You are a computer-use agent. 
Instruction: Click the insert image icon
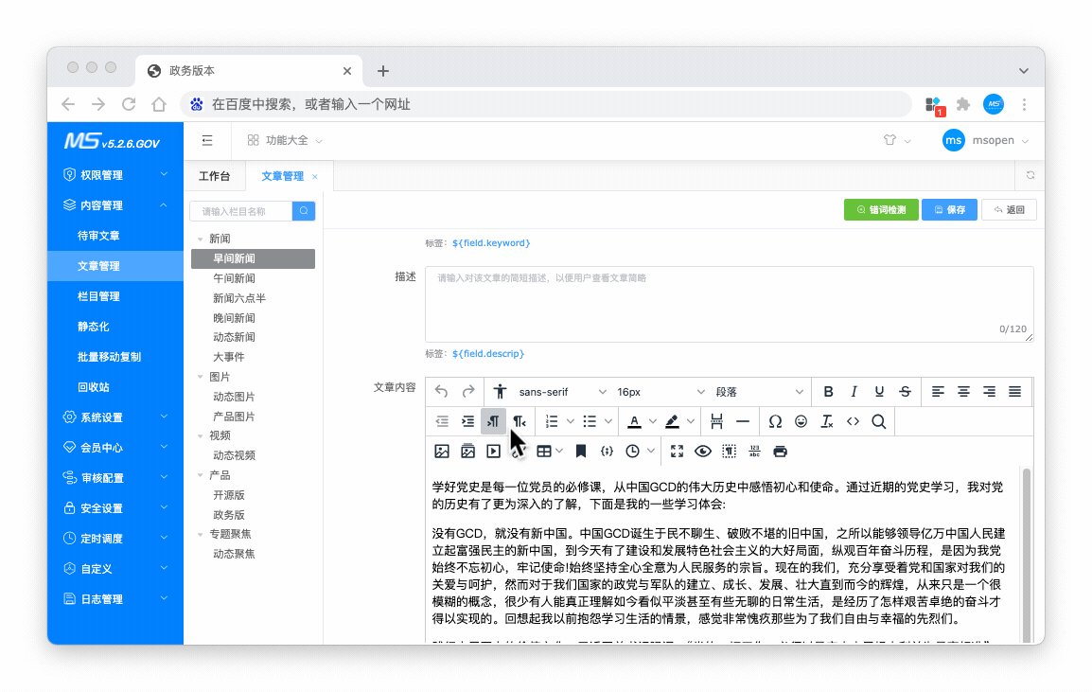pos(441,452)
